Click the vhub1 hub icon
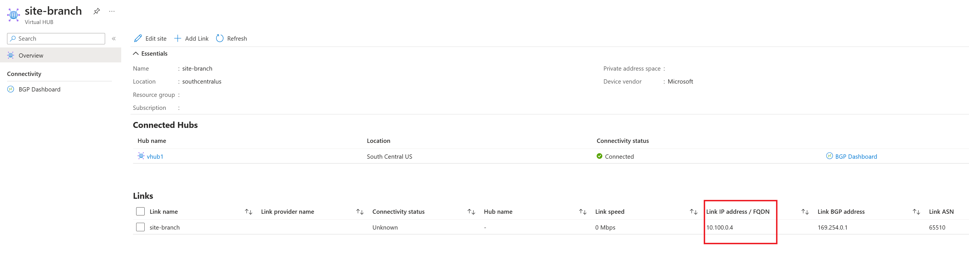The image size is (969, 264). coord(141,156)
